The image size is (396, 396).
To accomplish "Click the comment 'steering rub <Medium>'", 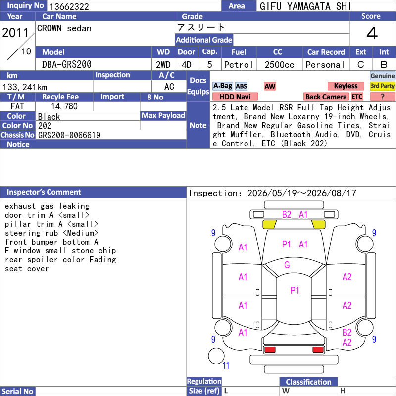I will point(51,233).
